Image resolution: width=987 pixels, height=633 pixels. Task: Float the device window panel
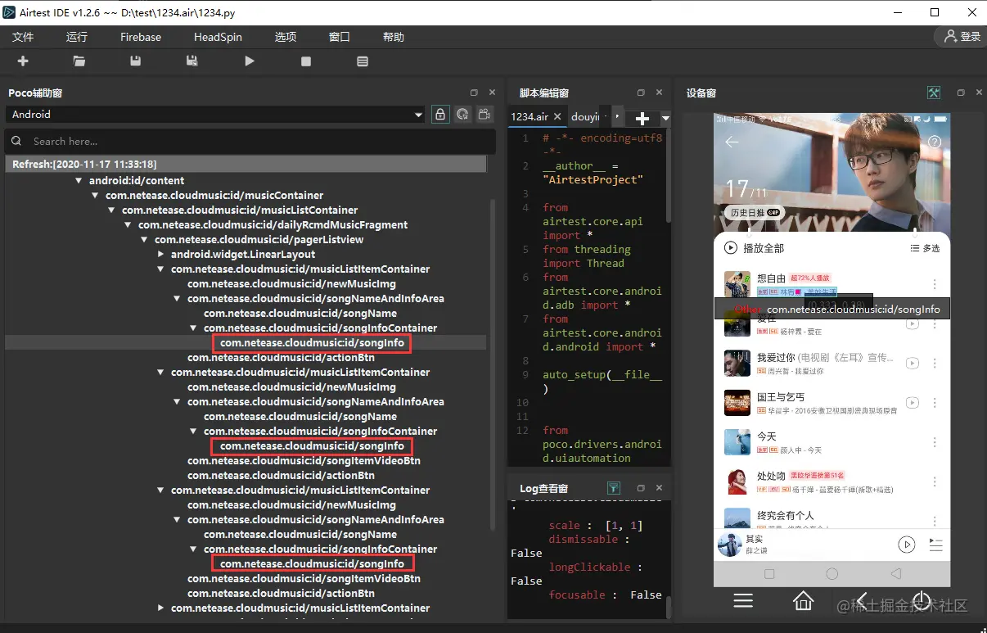click(x=961, y=93)
